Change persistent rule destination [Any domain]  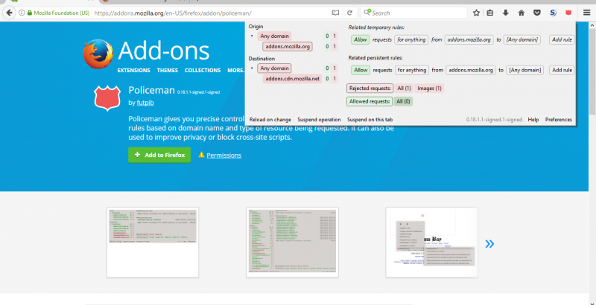point(524,70)
